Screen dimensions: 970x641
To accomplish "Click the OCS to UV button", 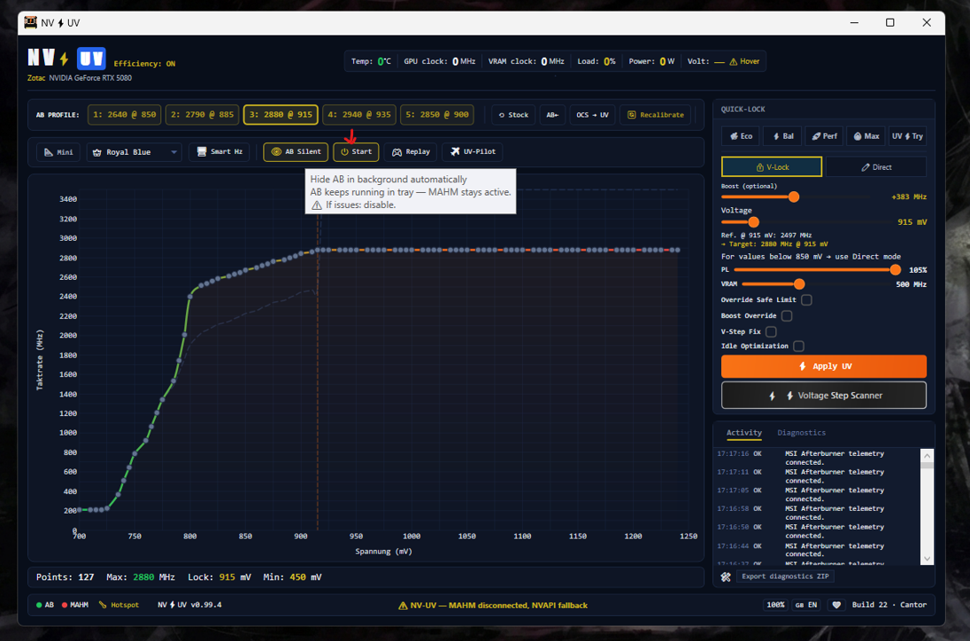I will (x=592, y=114).
